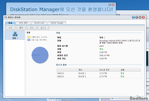
Task: Click the blue available-space legend swatch
Action: 29,40
